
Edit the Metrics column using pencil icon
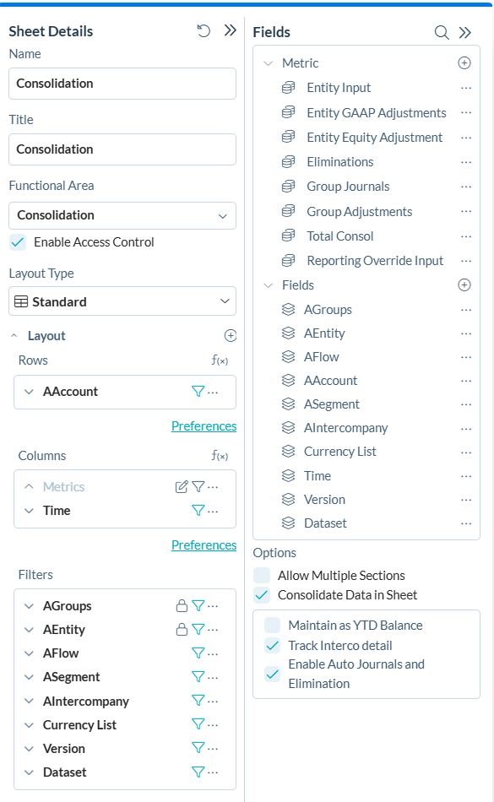tap(179, 486)
